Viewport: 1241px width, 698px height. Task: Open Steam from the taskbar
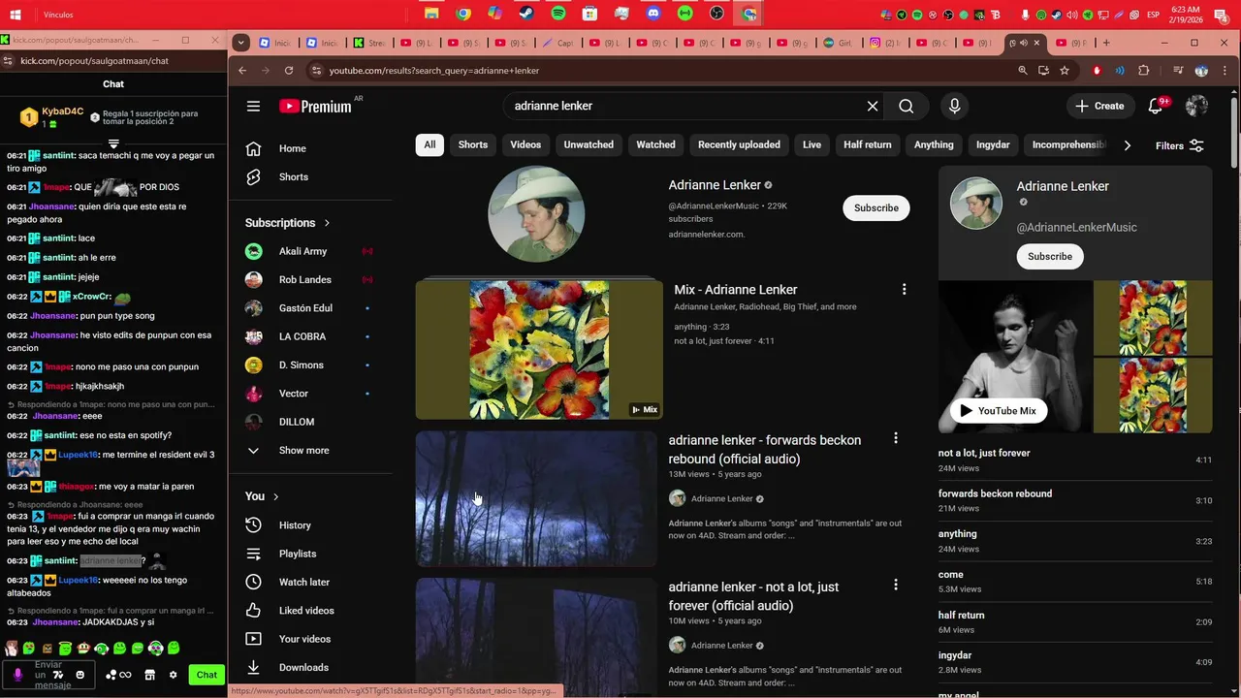[526, 14]
